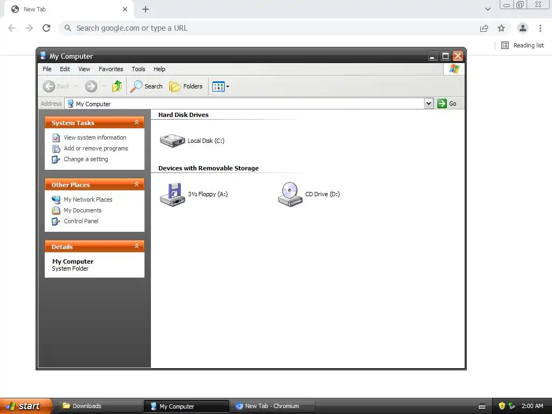Click the Up folder toolbar icon
Screen dimensions: 552x414
tap(117, 86)
